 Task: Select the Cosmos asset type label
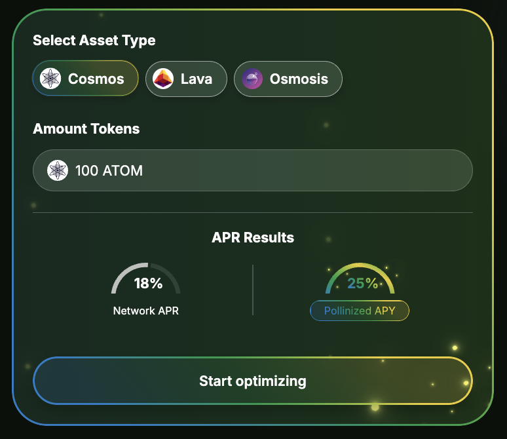pos(96,79)
